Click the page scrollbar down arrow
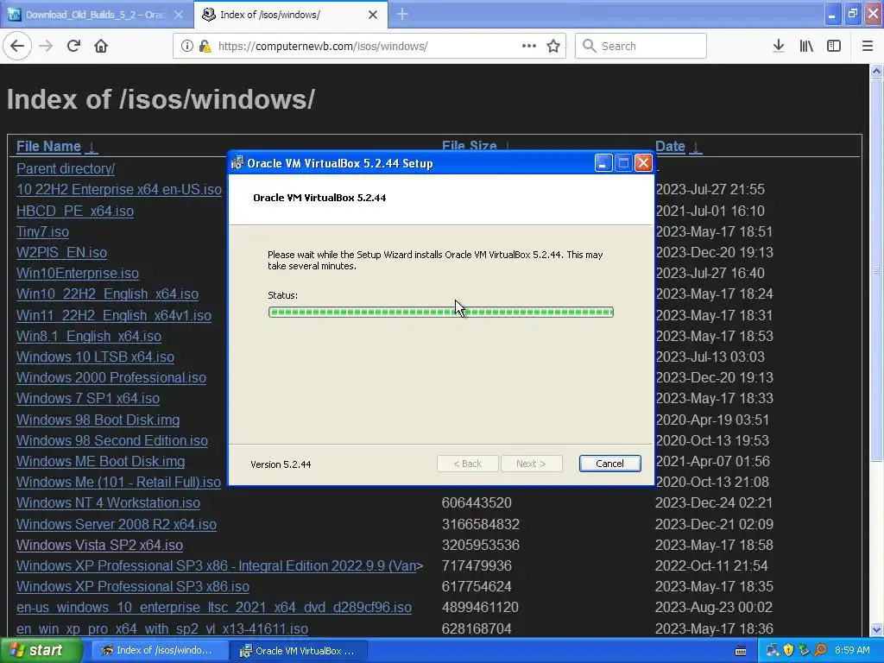 click(x=876, y=629)
